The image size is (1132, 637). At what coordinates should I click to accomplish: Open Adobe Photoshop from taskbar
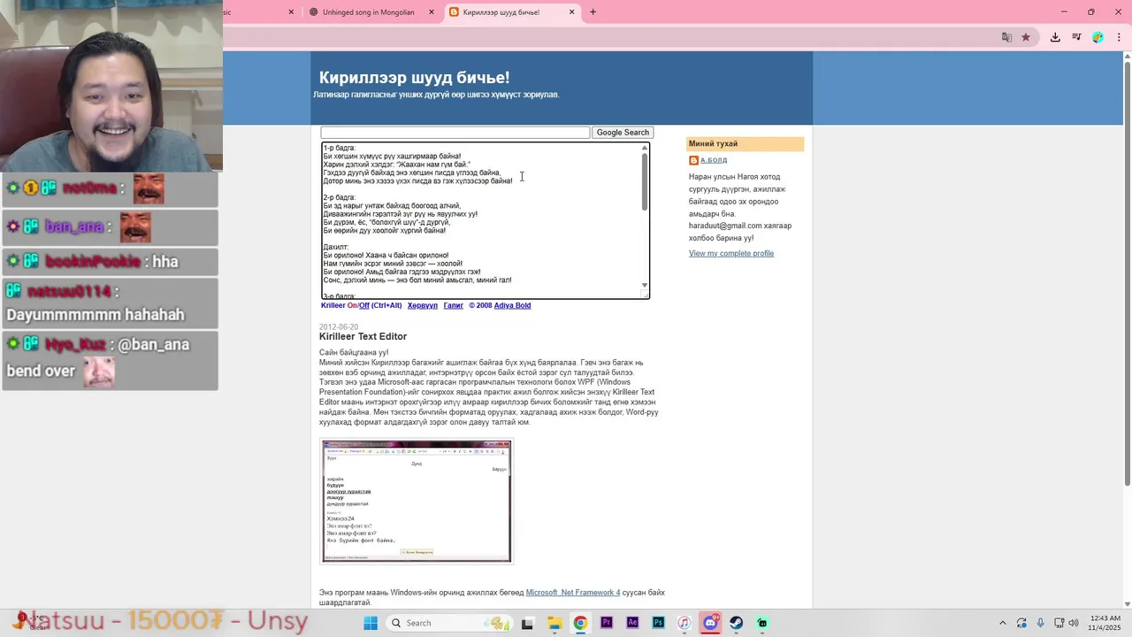659,623
